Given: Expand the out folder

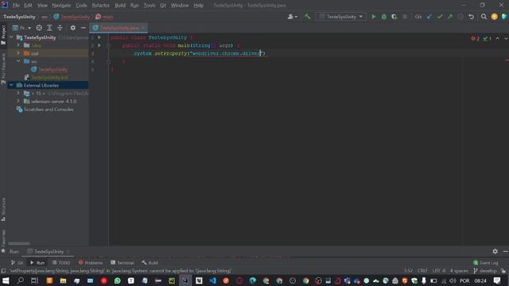Looking at the screenshot, I should tap(18, 53).
